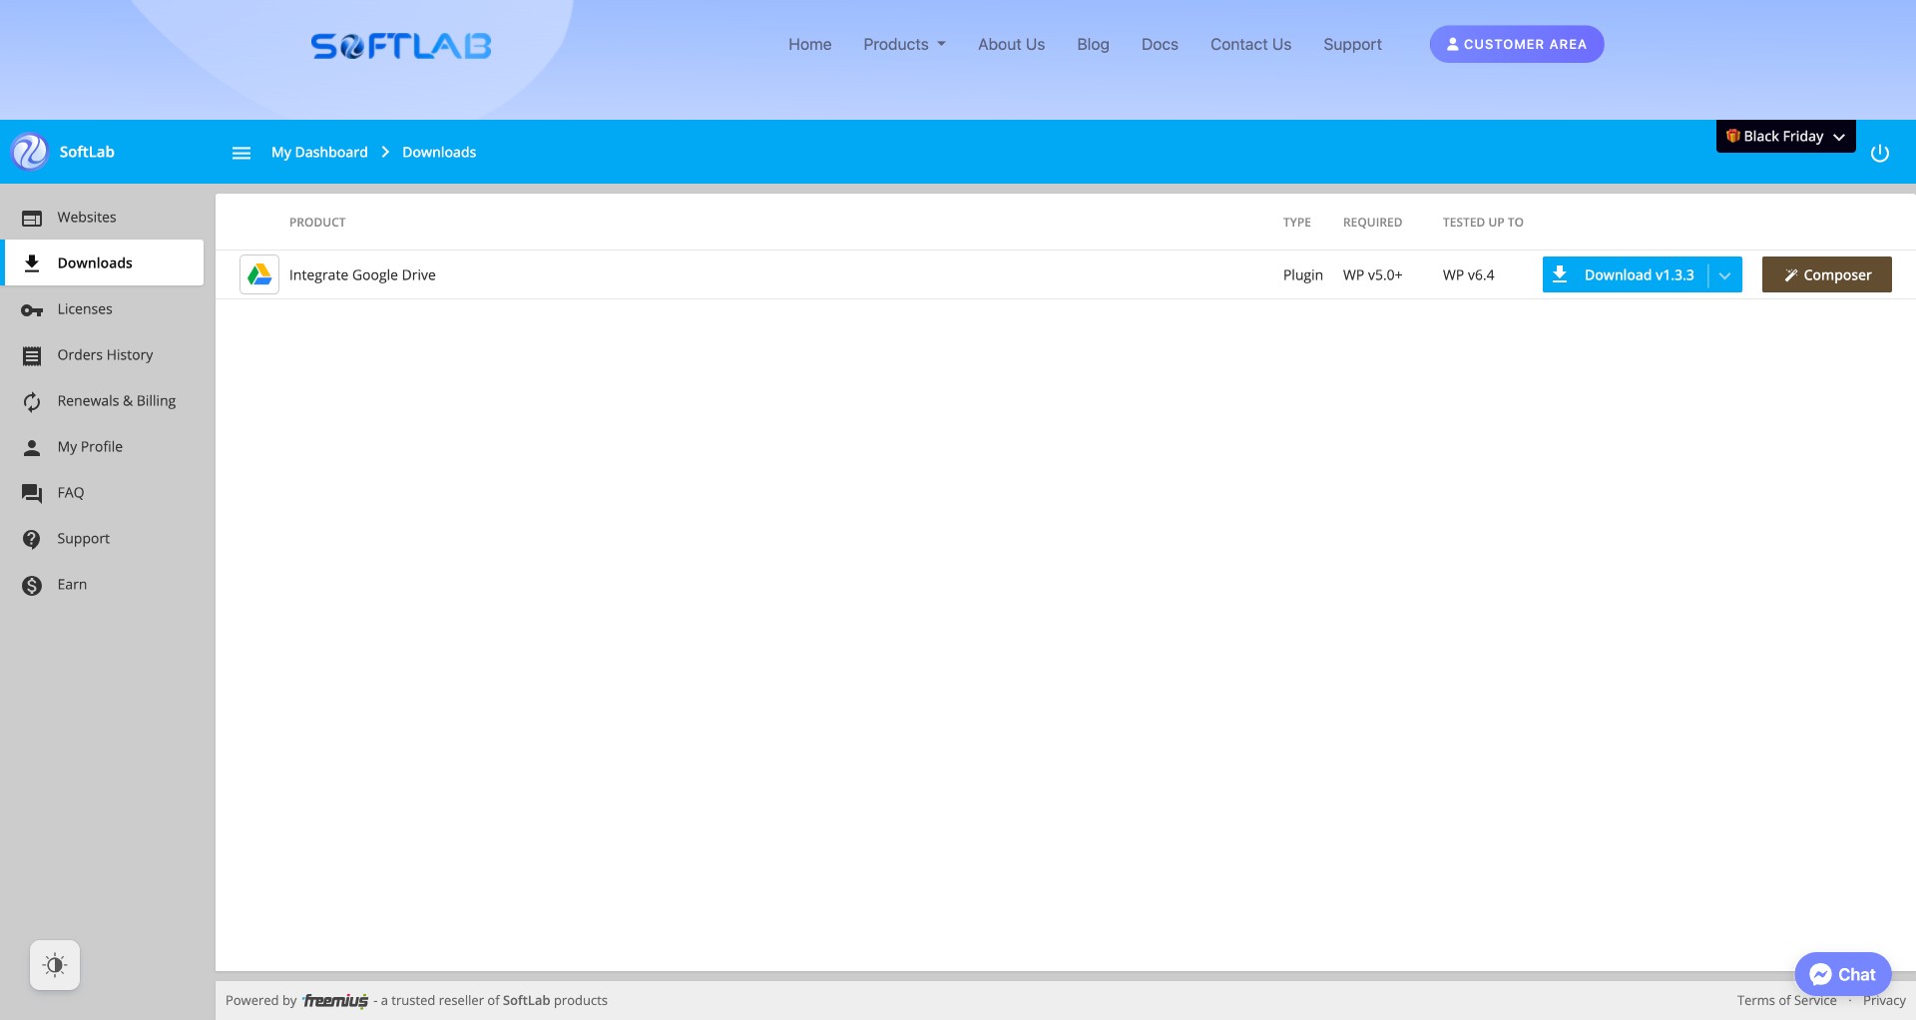1916x1020 pixels.
Task: Toggle dark mode with the brightness button
Action: [x=55, y=964]
